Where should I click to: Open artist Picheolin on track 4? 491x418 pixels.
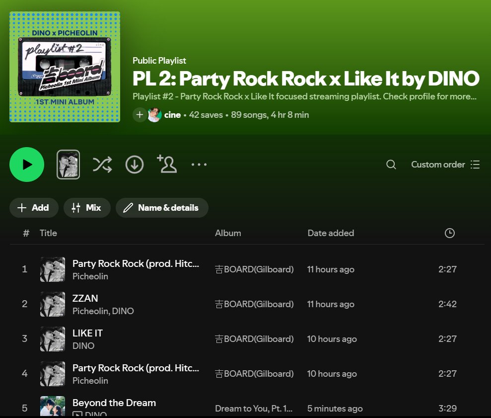click(x=90, y=381)
